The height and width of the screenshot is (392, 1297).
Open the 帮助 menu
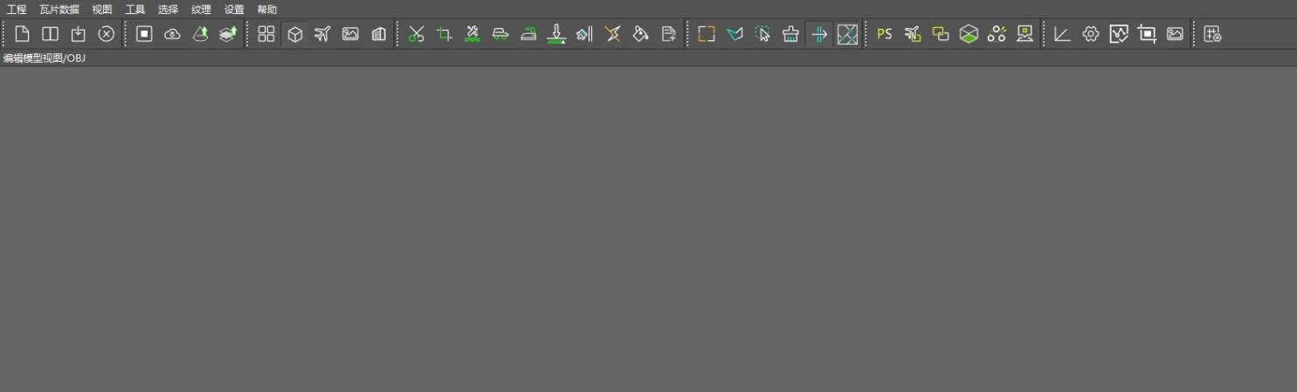267,10
